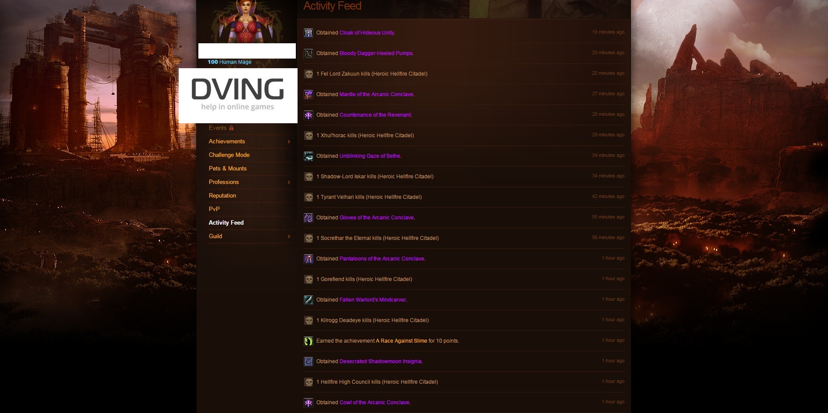Select the Reputation menu item
The image size is (828, 413).
click(222, 196)
